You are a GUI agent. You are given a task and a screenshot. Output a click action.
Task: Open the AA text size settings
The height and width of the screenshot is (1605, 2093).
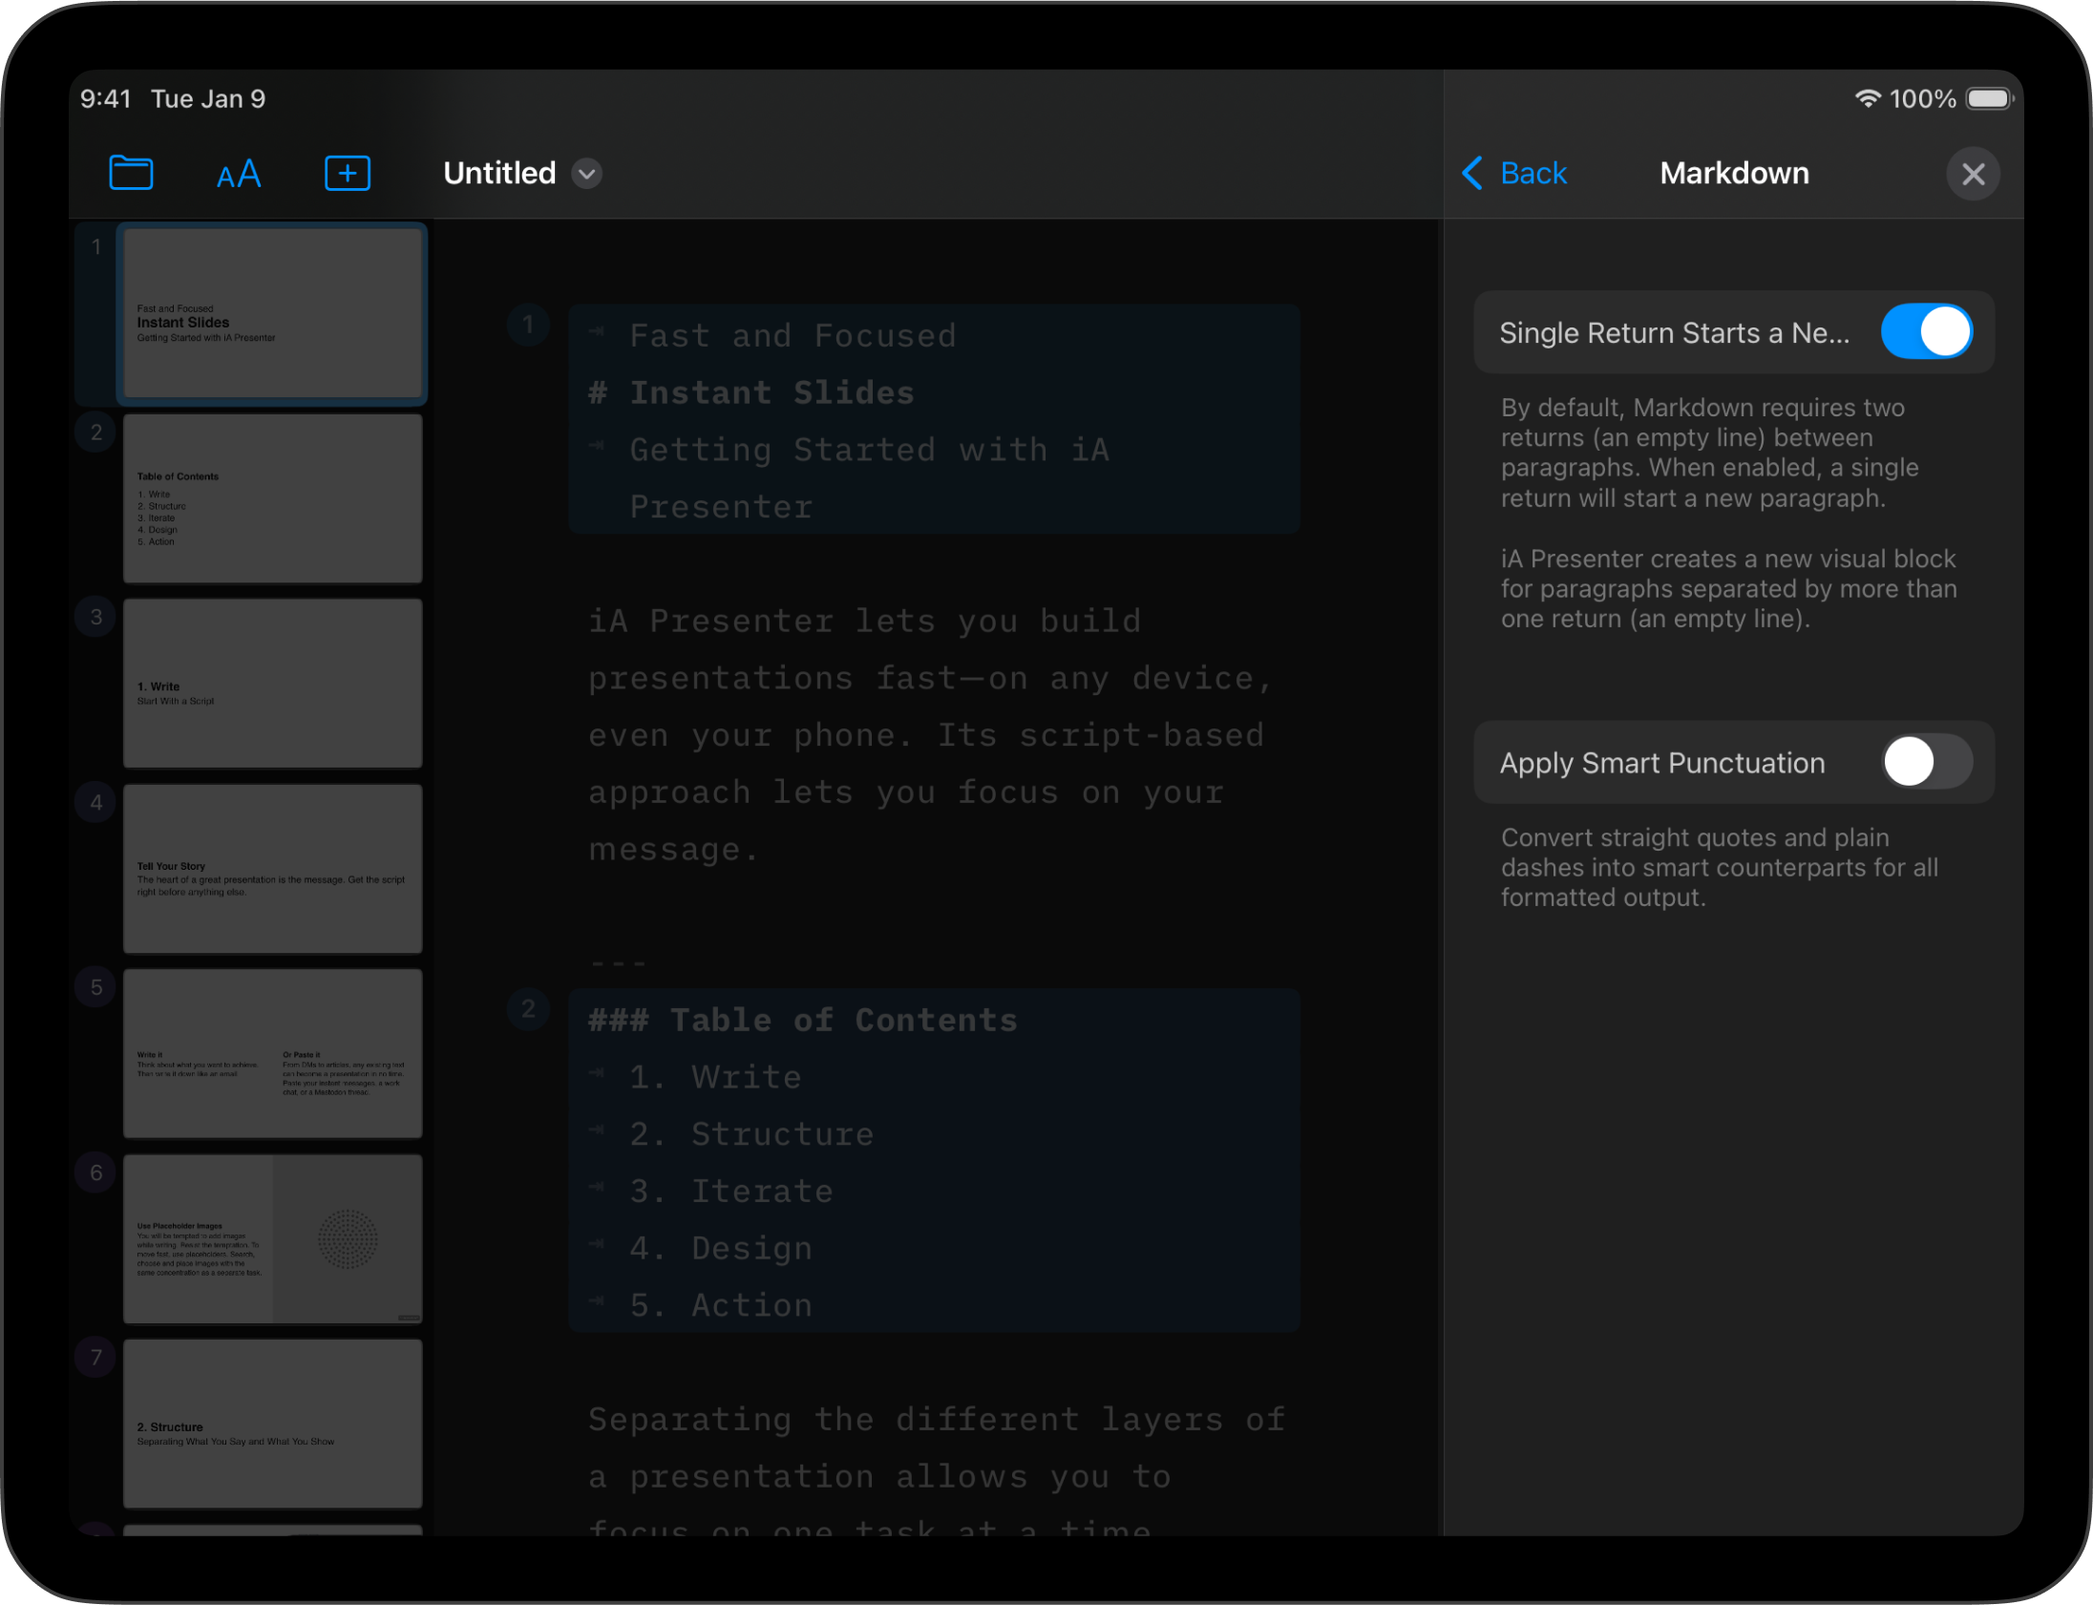pos(239,174)
